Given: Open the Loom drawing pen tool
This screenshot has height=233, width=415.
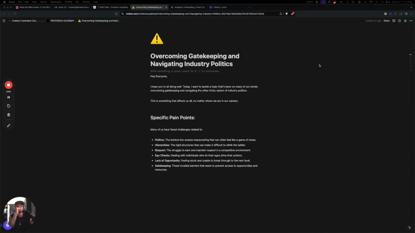Looking at the screenshot, I should tap(9, 126).
